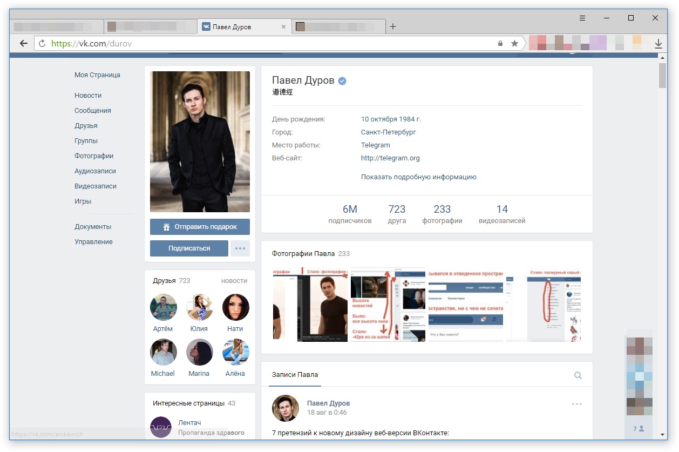The image size is (679, 452).
Task: Click the Санкт-Петербург city link
Action: pos(389,132)
